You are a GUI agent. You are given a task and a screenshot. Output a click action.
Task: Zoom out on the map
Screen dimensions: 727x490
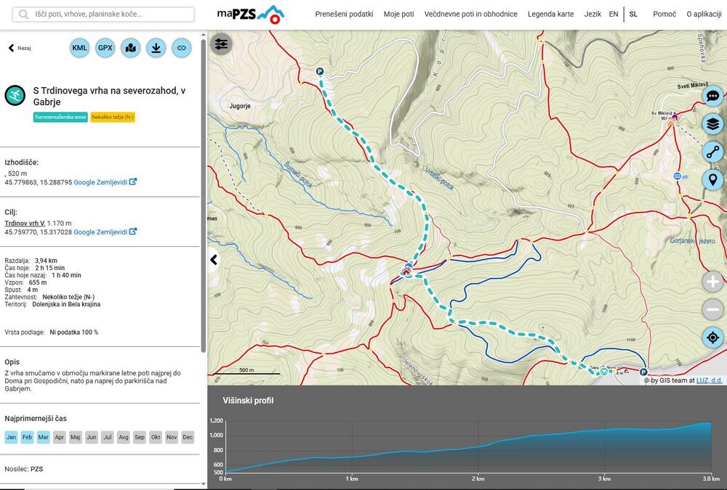712,310
